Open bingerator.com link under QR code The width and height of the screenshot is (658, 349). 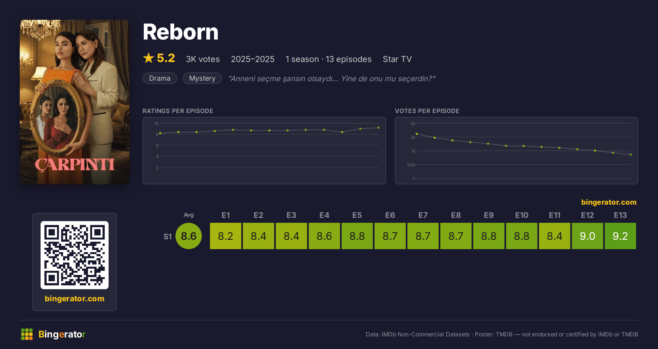[75, 299]
